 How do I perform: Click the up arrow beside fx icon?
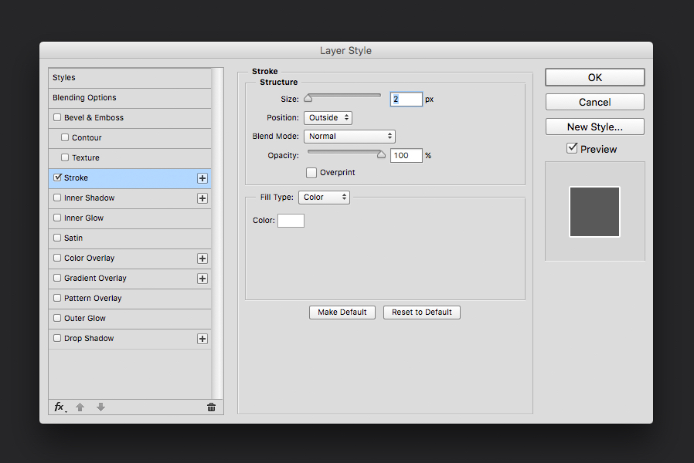[x=80, y=407]
